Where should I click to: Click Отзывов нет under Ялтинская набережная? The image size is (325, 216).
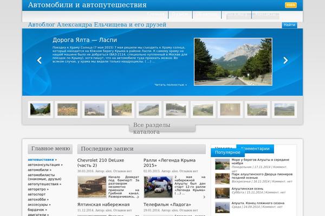click(122, 210)
